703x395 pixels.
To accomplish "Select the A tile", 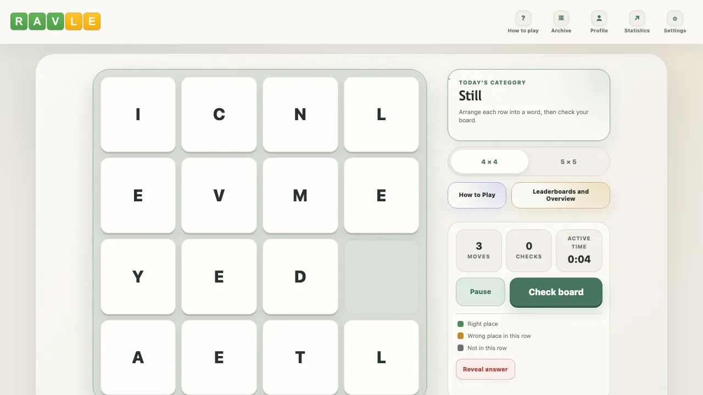I will click(x=138, y=358).
